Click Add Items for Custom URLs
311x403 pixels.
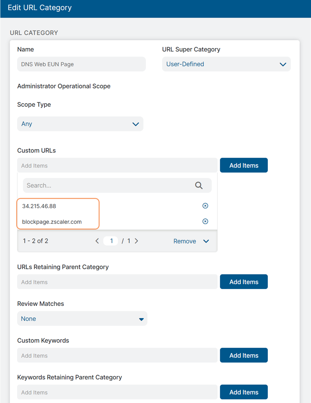[x=244, y=166]
